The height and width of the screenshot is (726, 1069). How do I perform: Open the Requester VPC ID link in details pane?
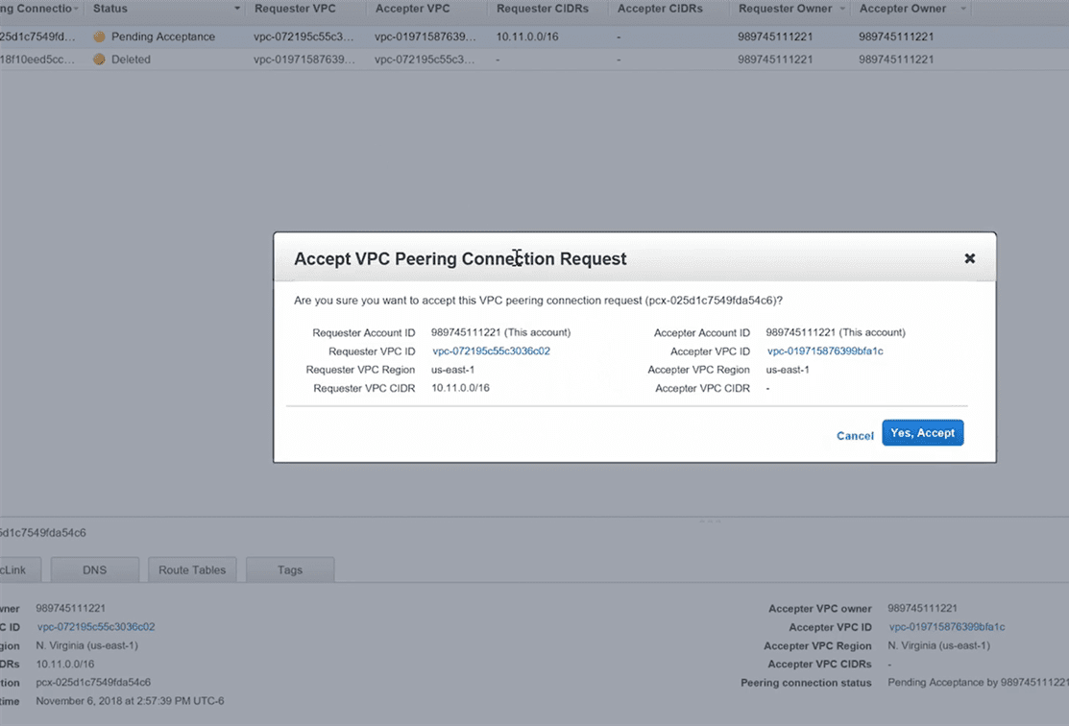click(x=96, y=627)
